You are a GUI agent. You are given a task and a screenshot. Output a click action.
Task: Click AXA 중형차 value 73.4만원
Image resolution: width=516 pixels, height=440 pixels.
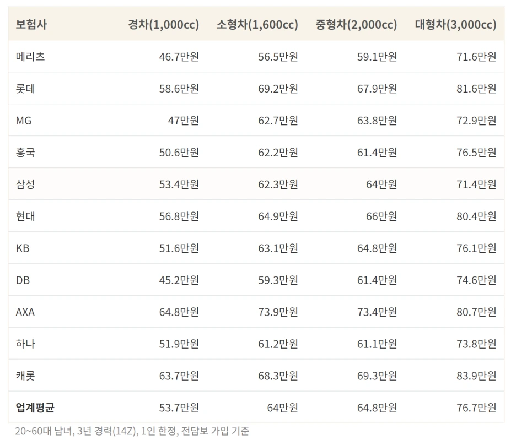pos(377,312)
